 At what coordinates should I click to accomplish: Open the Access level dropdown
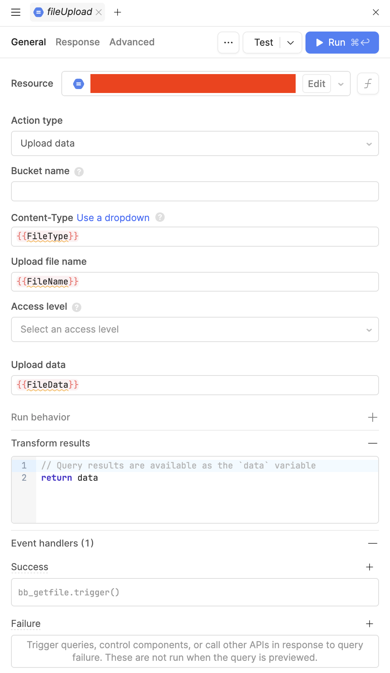pyautogui.click(x=195, y=329)
